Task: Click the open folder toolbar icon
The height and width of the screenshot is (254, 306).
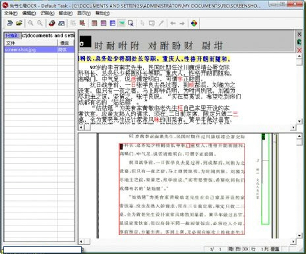Action: (19, 23)
